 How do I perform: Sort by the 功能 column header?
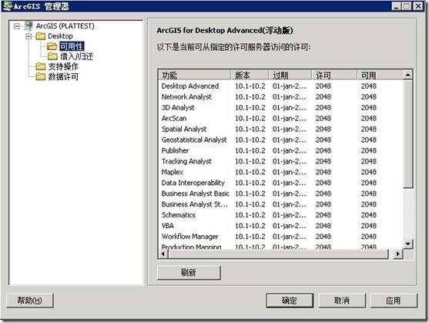click(195, 75)
